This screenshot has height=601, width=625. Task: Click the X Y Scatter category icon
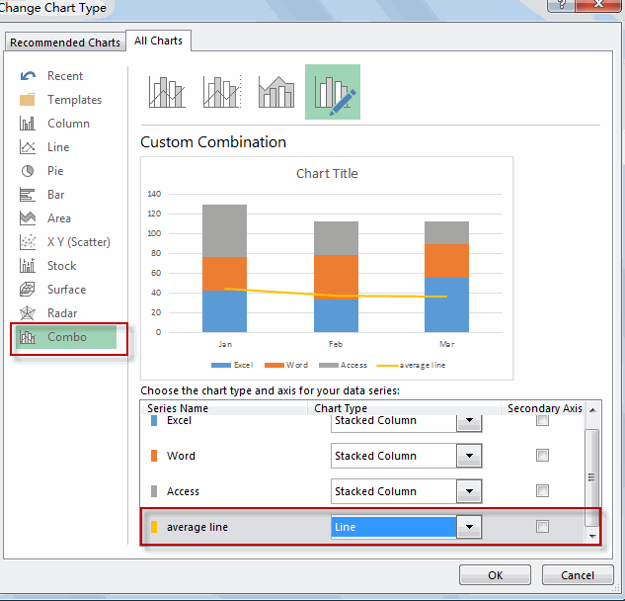[28, 242]
